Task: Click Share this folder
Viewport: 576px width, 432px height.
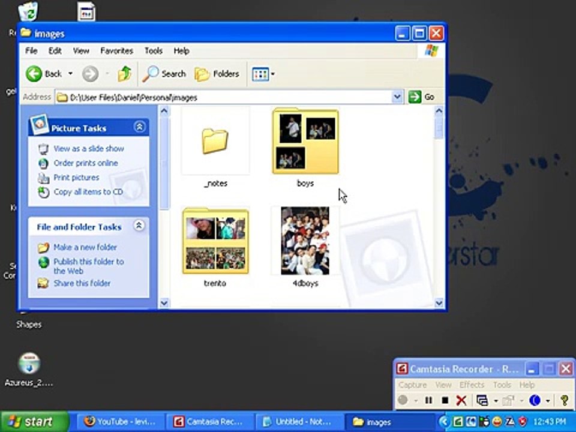Action: coord(82,283)
